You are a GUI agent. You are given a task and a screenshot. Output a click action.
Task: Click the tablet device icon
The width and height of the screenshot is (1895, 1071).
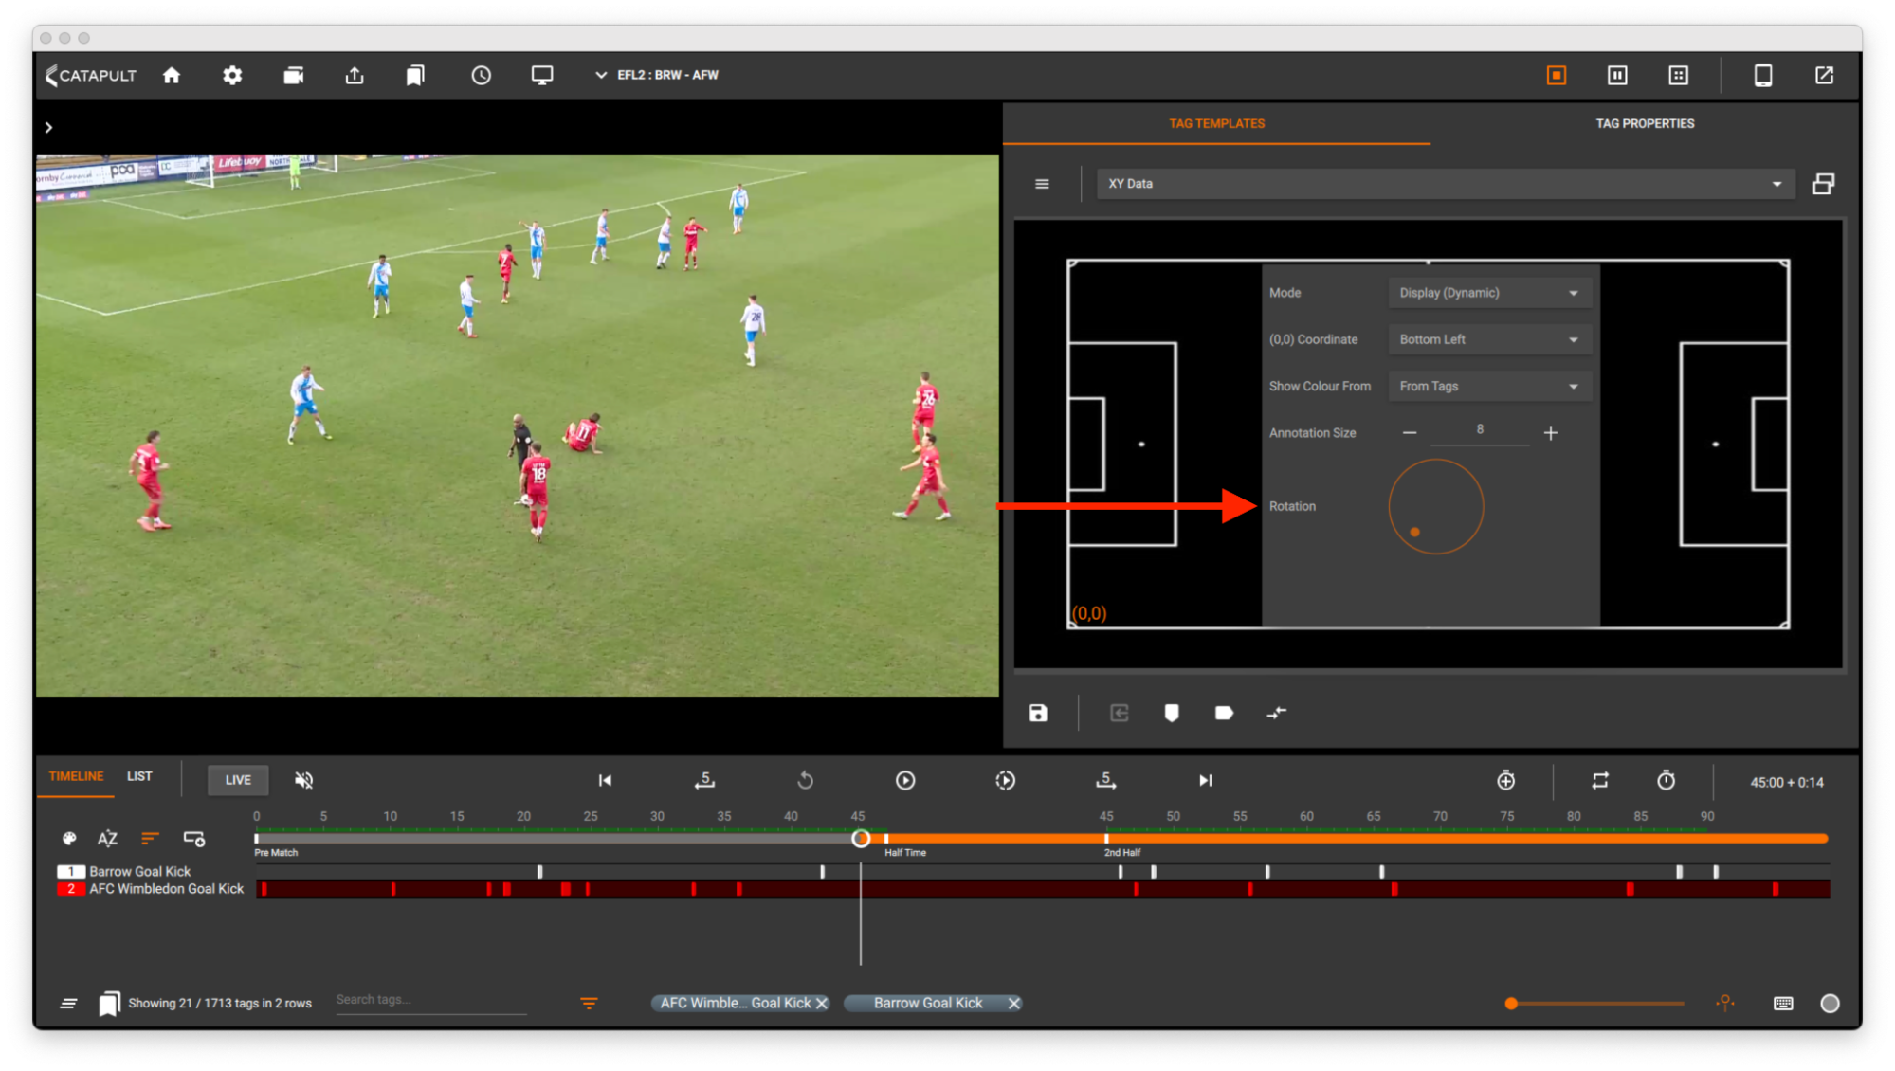click(x=1763, y=75)
